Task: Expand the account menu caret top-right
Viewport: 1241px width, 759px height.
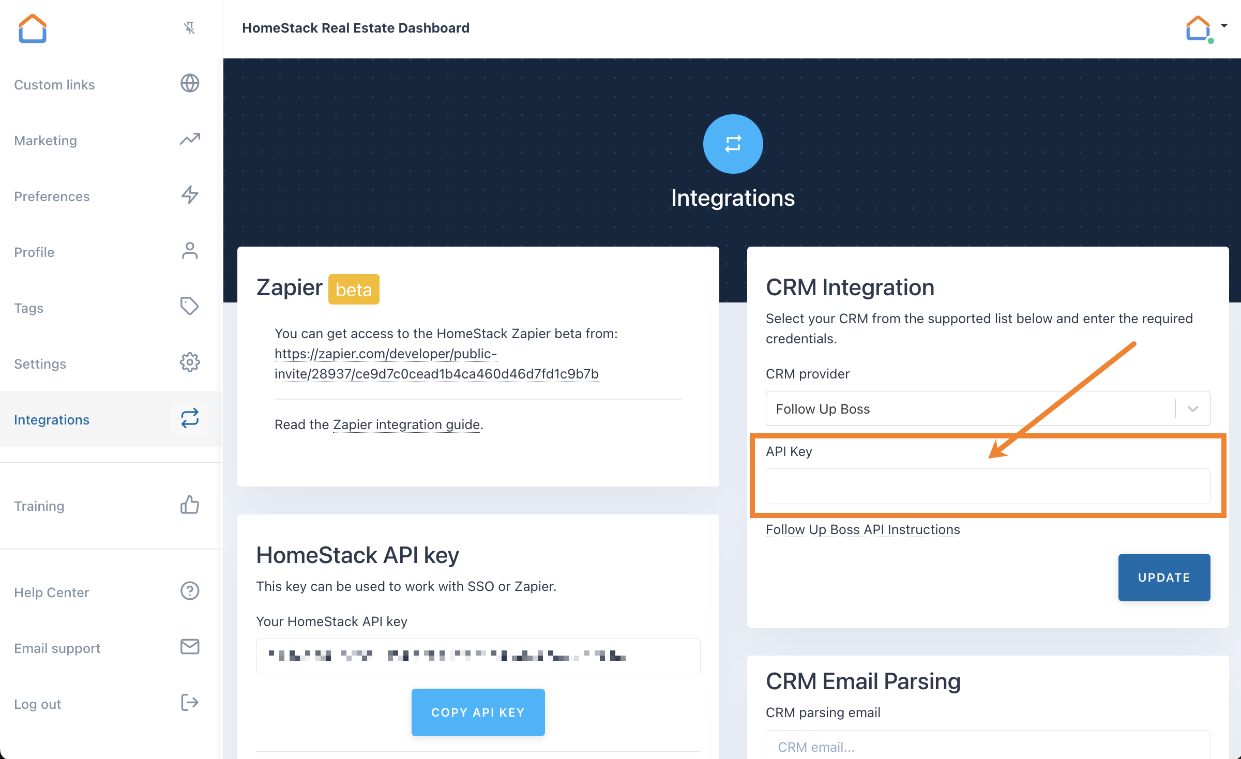Action: [x=1224, y=25]
